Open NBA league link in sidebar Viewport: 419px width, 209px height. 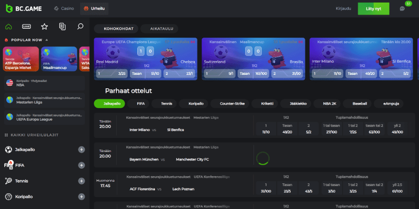(45, 83)
